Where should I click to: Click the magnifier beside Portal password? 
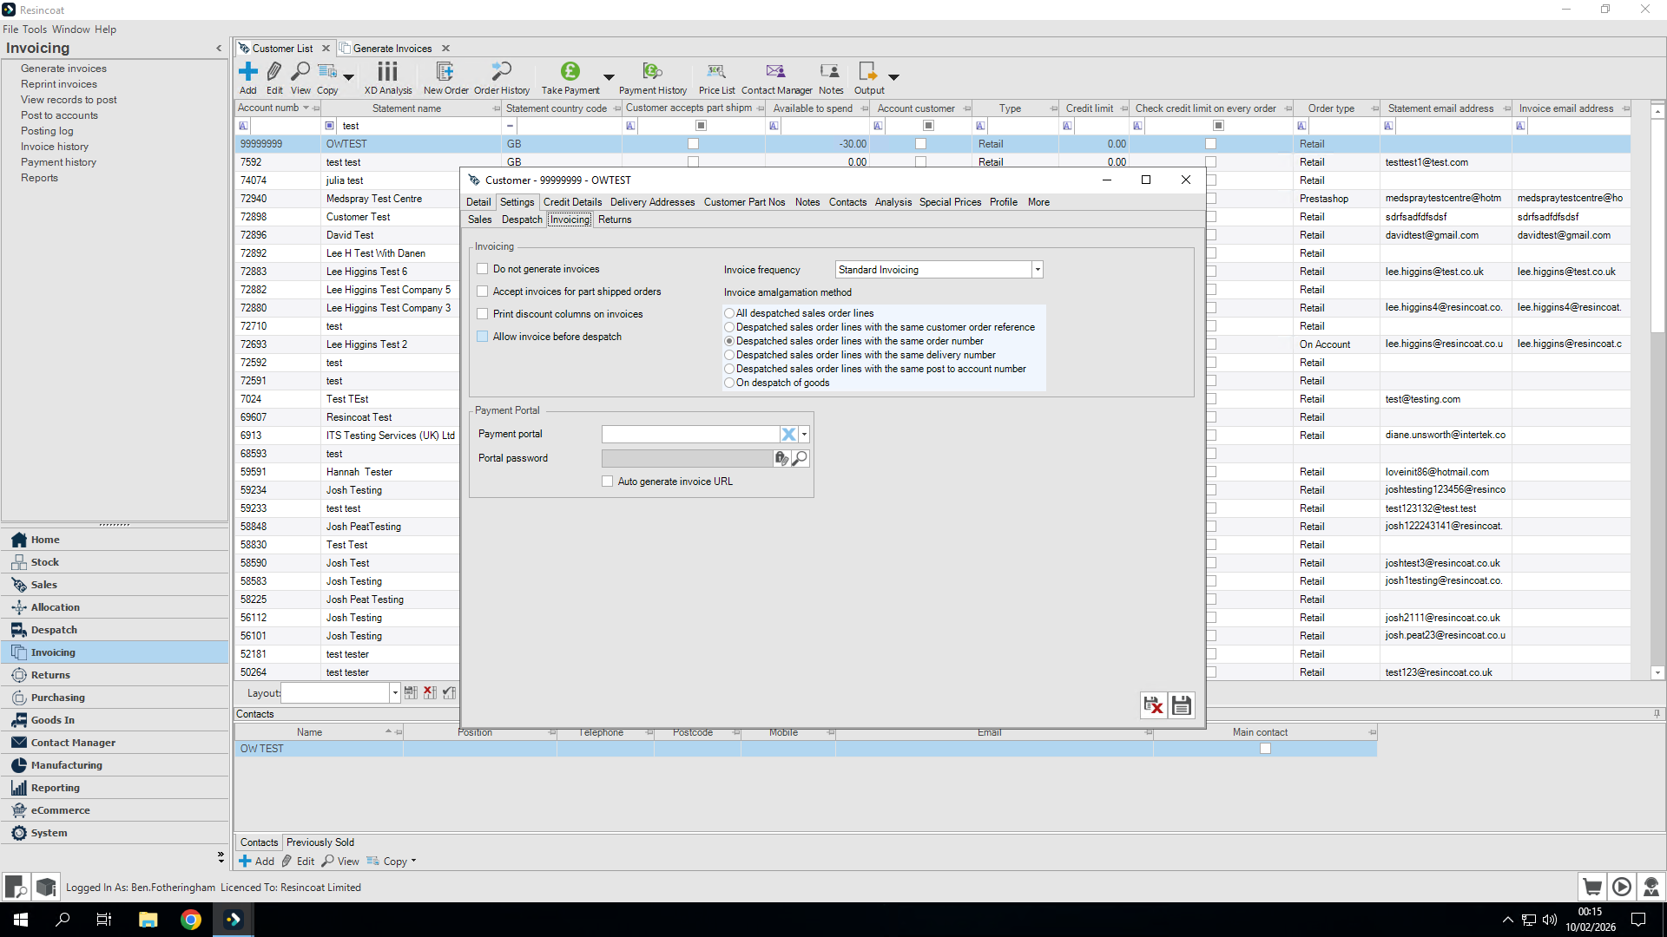(x=800, y=458)
